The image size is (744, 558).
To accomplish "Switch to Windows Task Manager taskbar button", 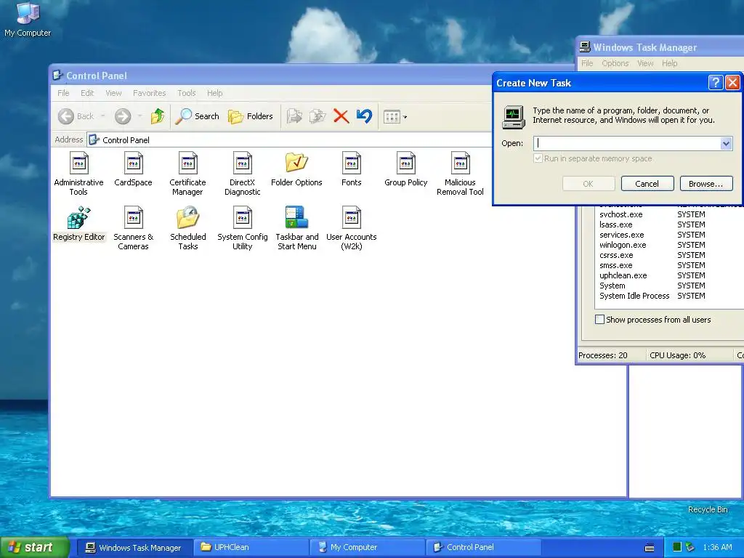I will click(x=134, y=547).
